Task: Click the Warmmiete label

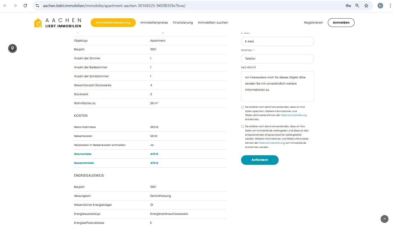Action: 83,154
